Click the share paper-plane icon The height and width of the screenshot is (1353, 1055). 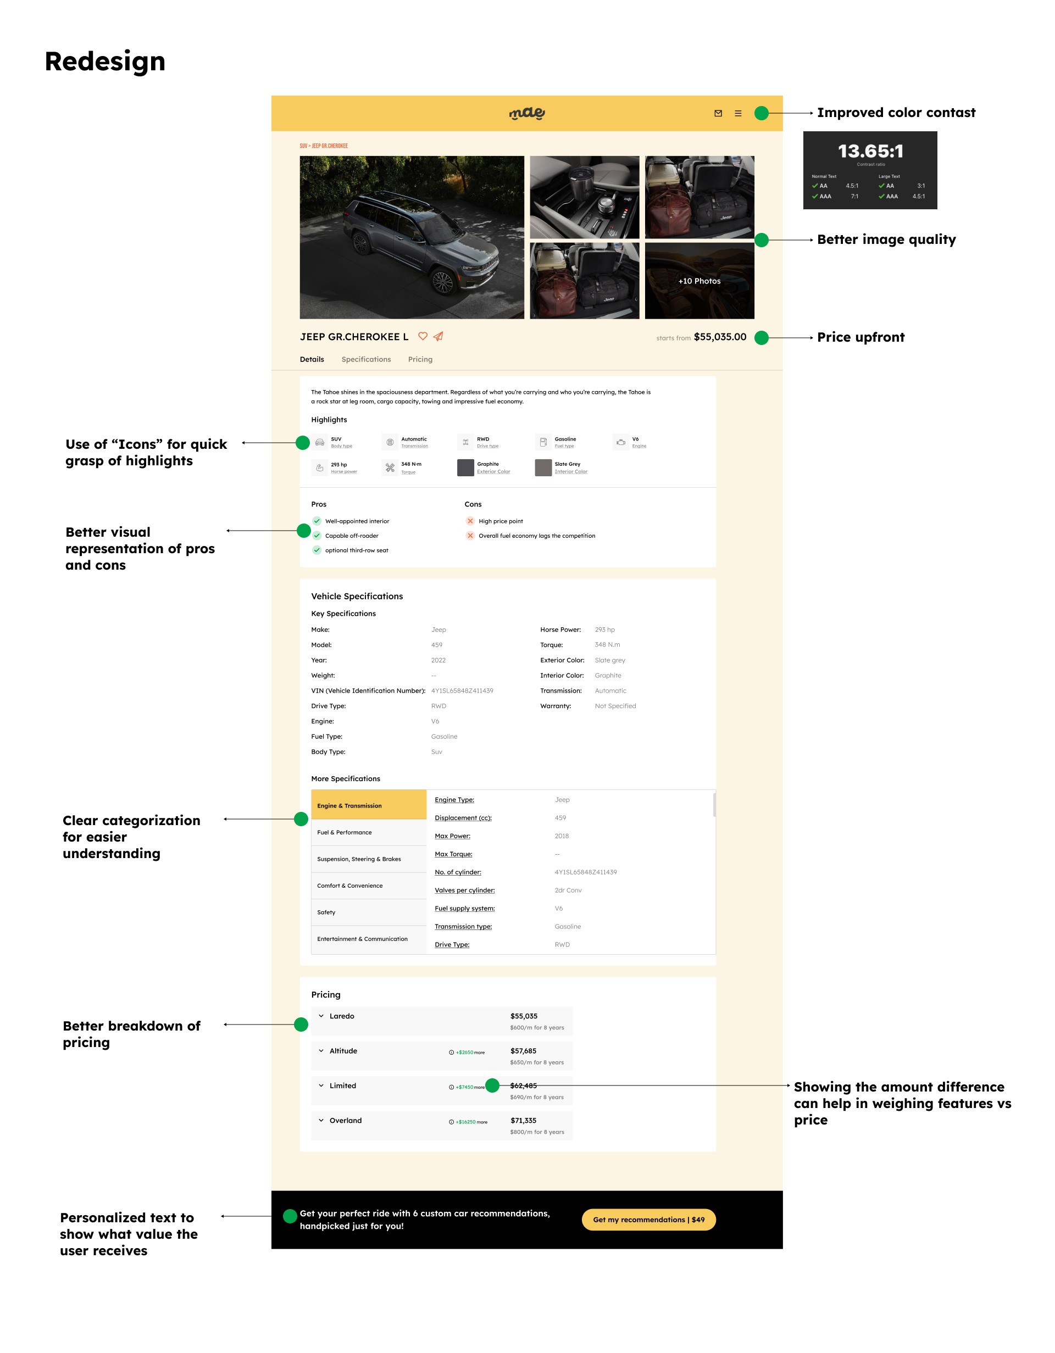(438, 336)
